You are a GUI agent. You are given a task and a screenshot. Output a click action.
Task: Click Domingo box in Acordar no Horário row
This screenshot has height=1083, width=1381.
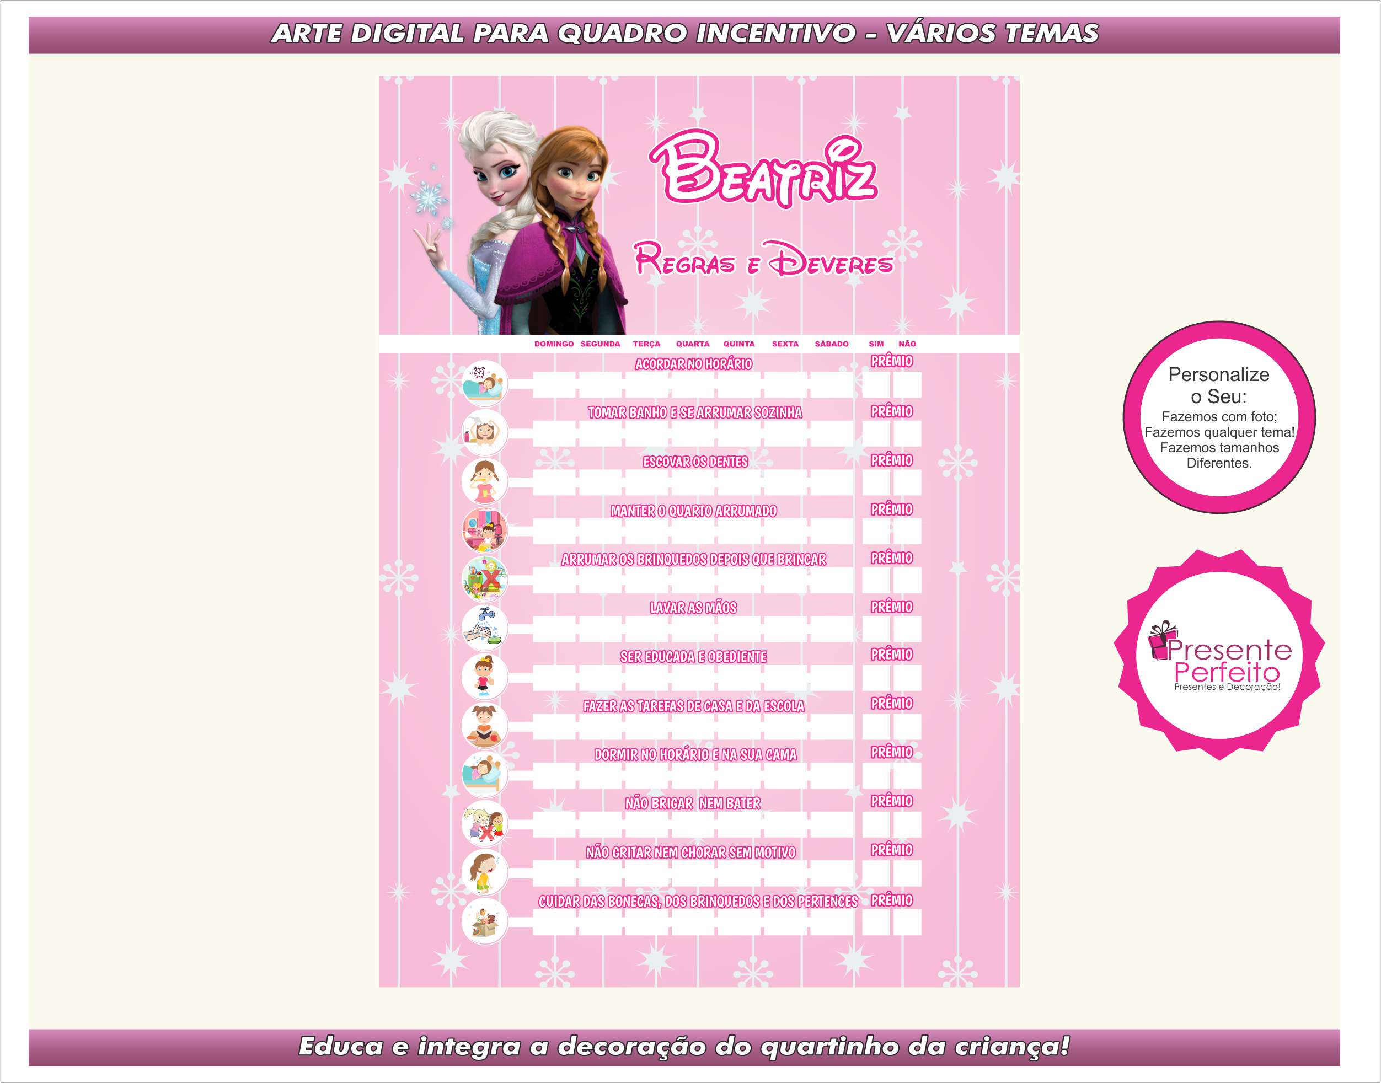point(554,385)
